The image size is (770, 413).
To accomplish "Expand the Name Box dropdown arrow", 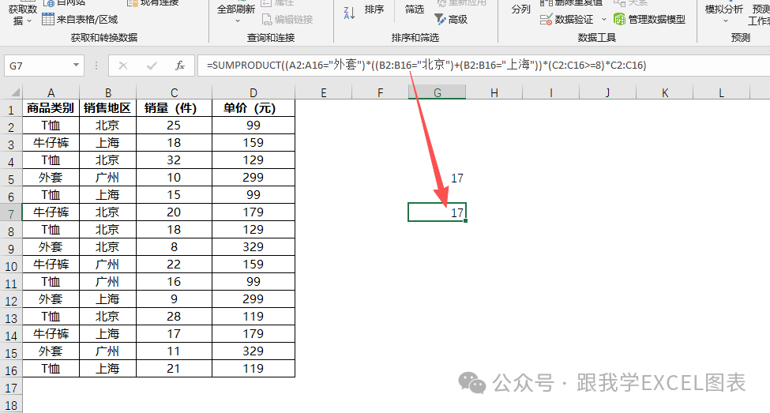I will click(x=76, y=65).
